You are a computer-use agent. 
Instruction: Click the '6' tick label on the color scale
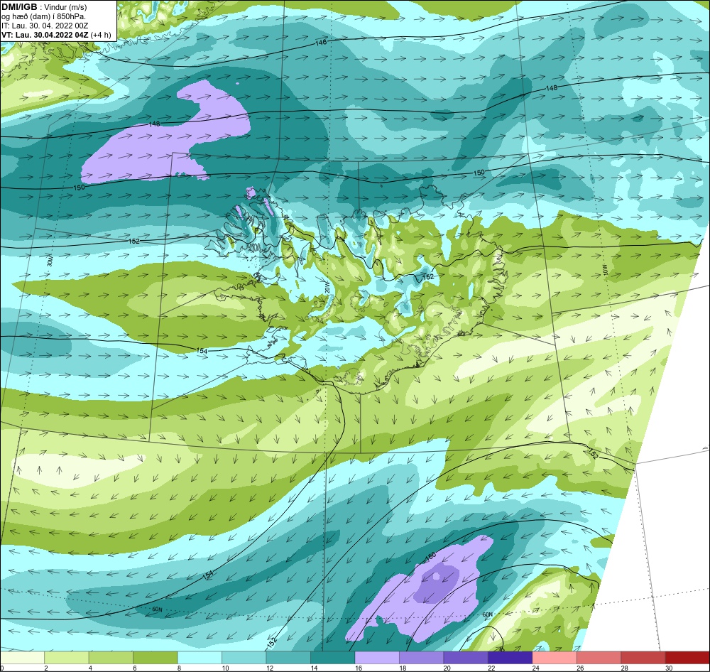point(135,668)
